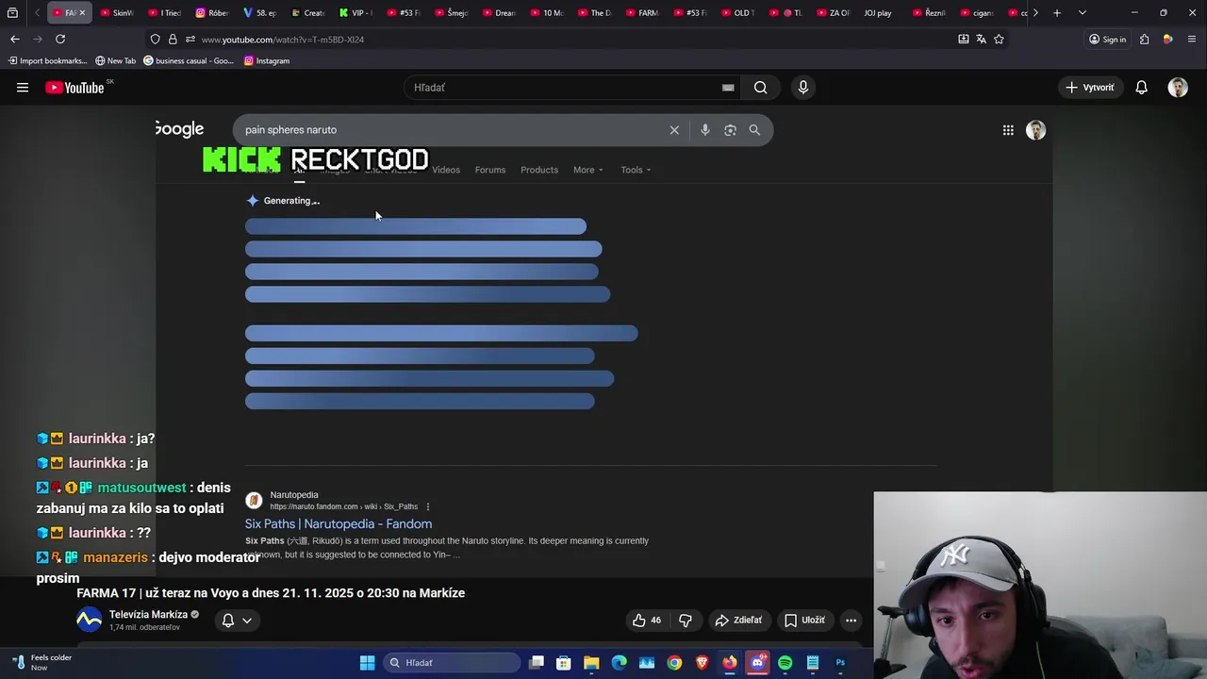Open Google Chrome from the taskbar

[674, 663]
